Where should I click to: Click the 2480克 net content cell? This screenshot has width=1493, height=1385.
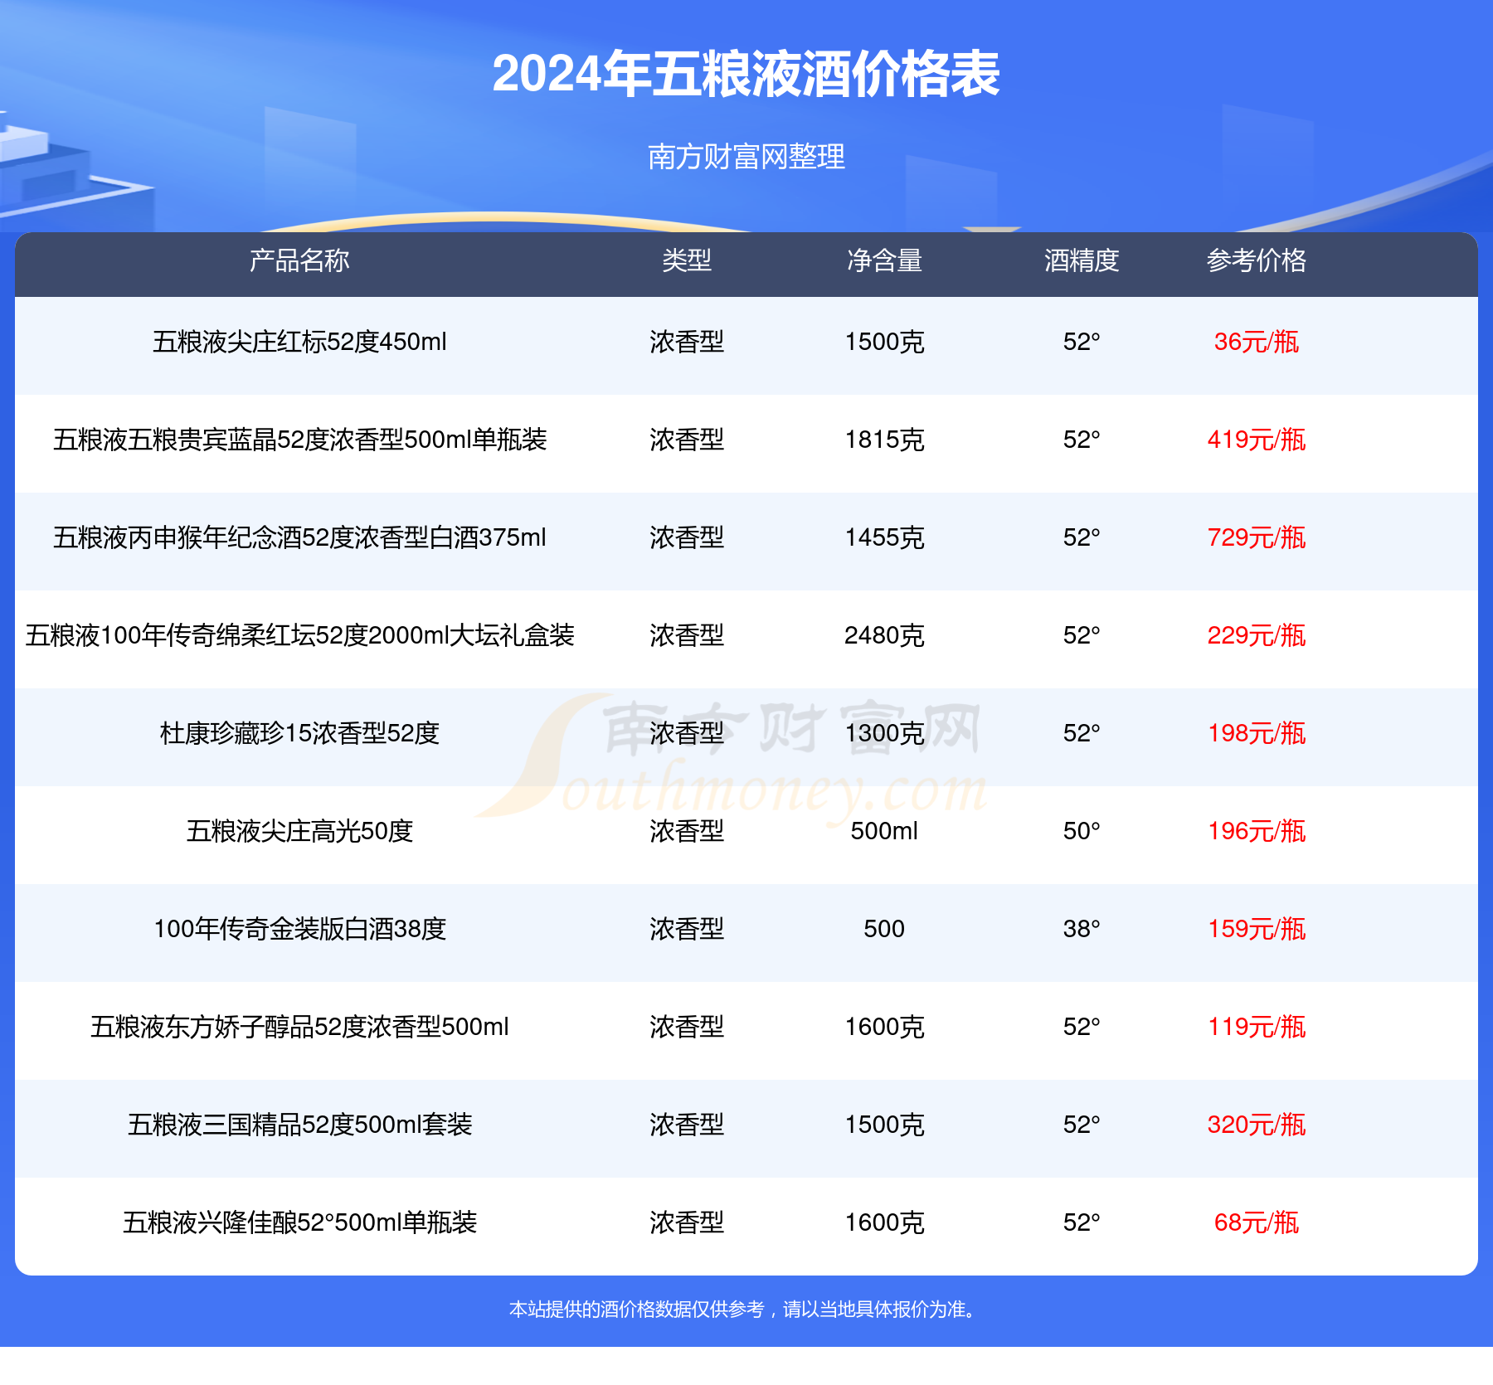[884, 635]
